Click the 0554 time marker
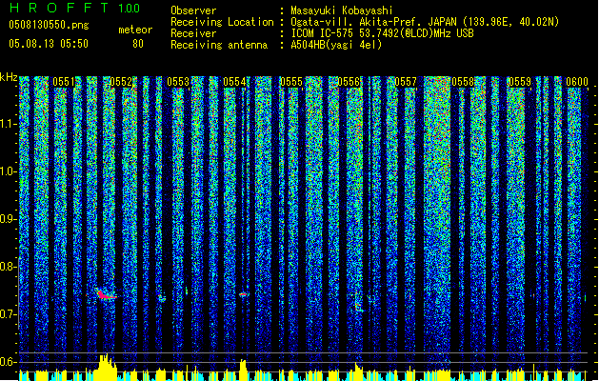This screenshot has height=381, width=599. coord(234,82)
